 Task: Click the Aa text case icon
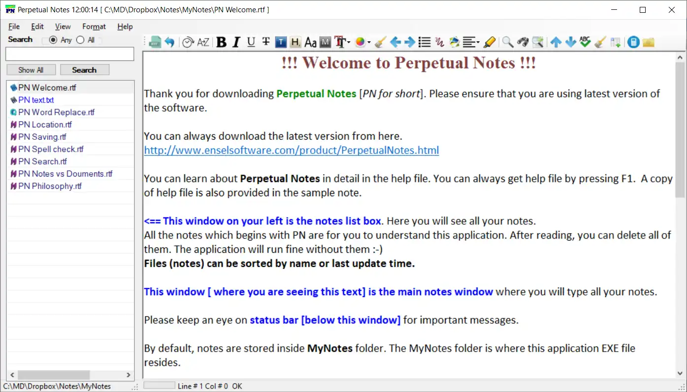tap(310, 42)
